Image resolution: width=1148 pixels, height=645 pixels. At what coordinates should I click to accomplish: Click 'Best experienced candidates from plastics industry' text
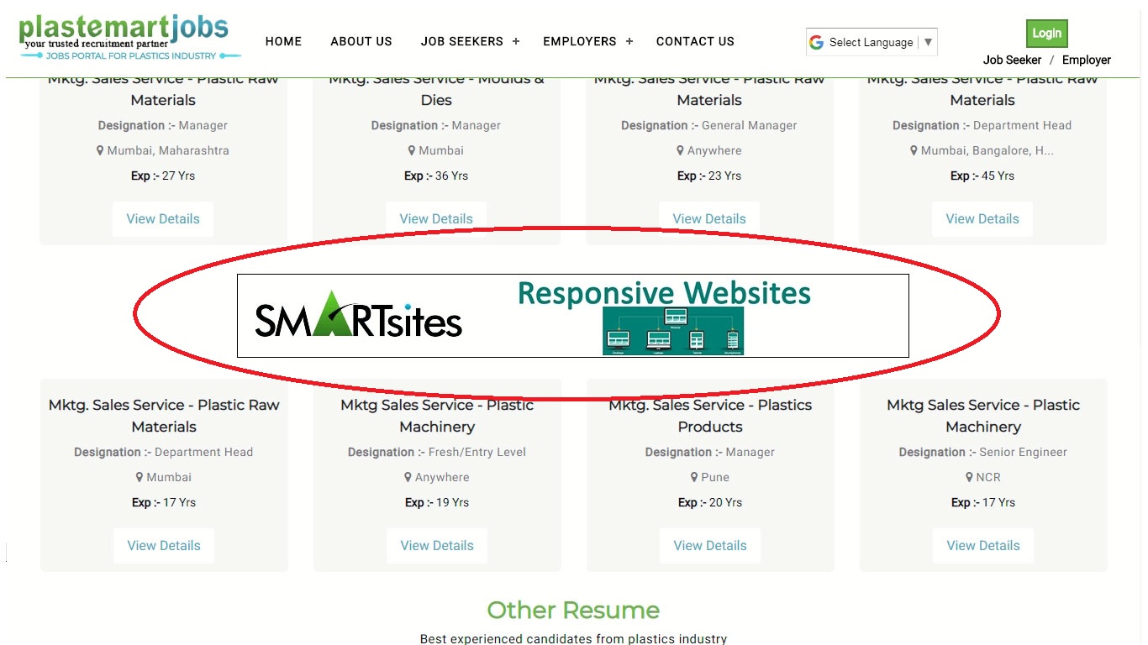coord(573,638)
